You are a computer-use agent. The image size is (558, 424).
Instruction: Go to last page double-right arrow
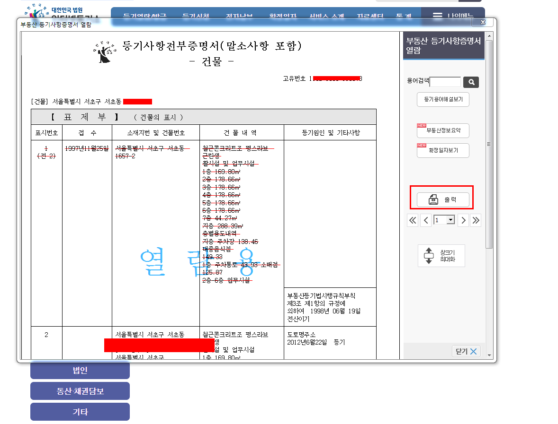tap(476, 221)
